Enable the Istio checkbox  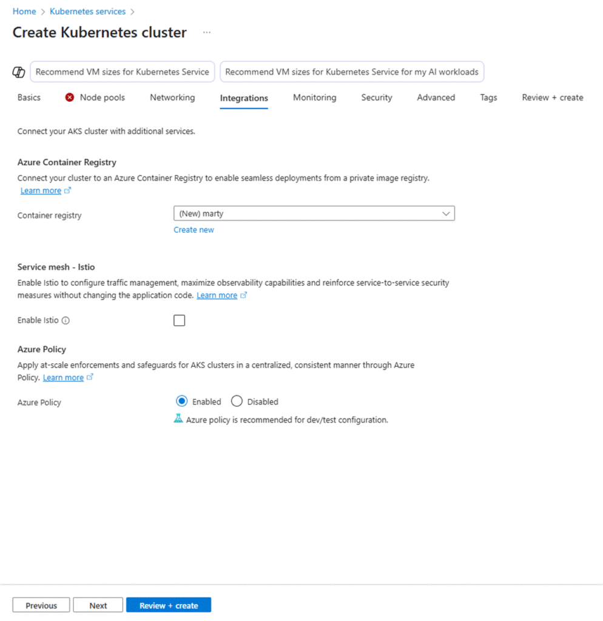click(179, 320)
